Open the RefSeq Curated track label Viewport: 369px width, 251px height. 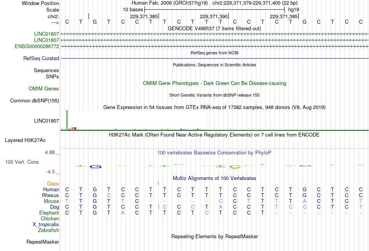41,59
